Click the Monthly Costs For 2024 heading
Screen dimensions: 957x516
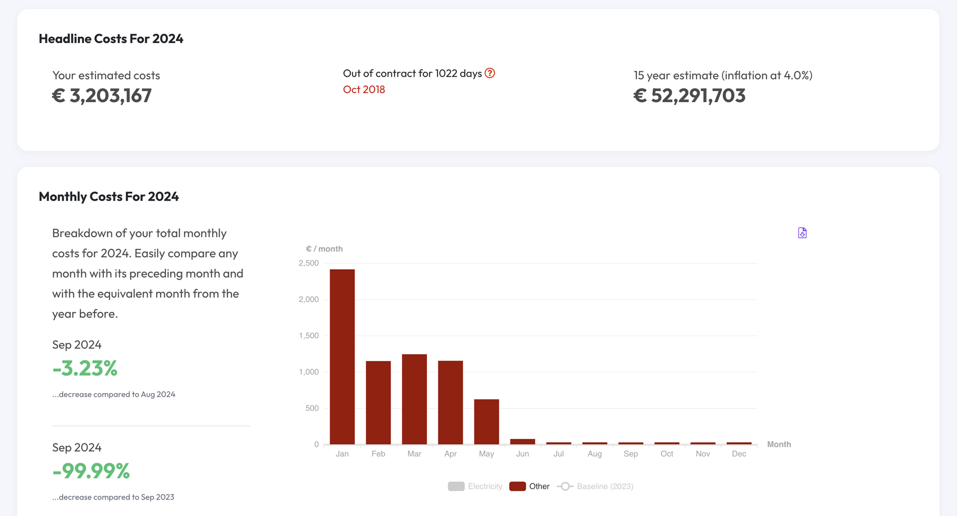(109, 196)
